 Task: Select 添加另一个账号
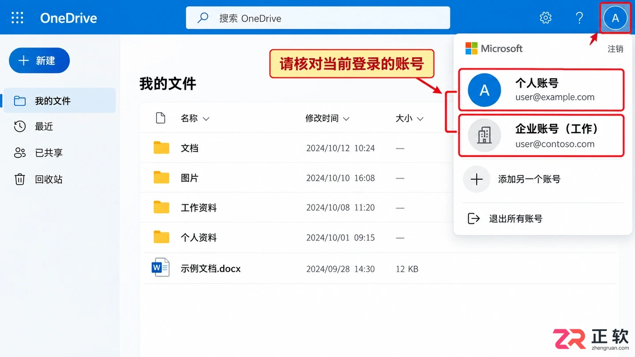coord(529,179)
